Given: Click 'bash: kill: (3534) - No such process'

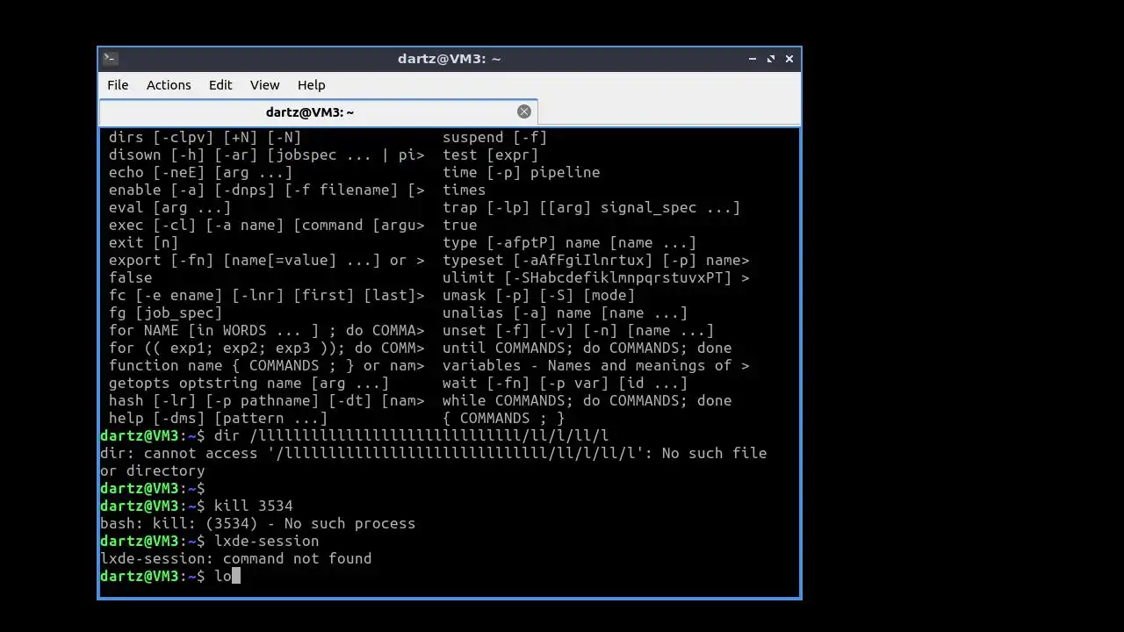Looking at the screenshot, I should point(258,523).
